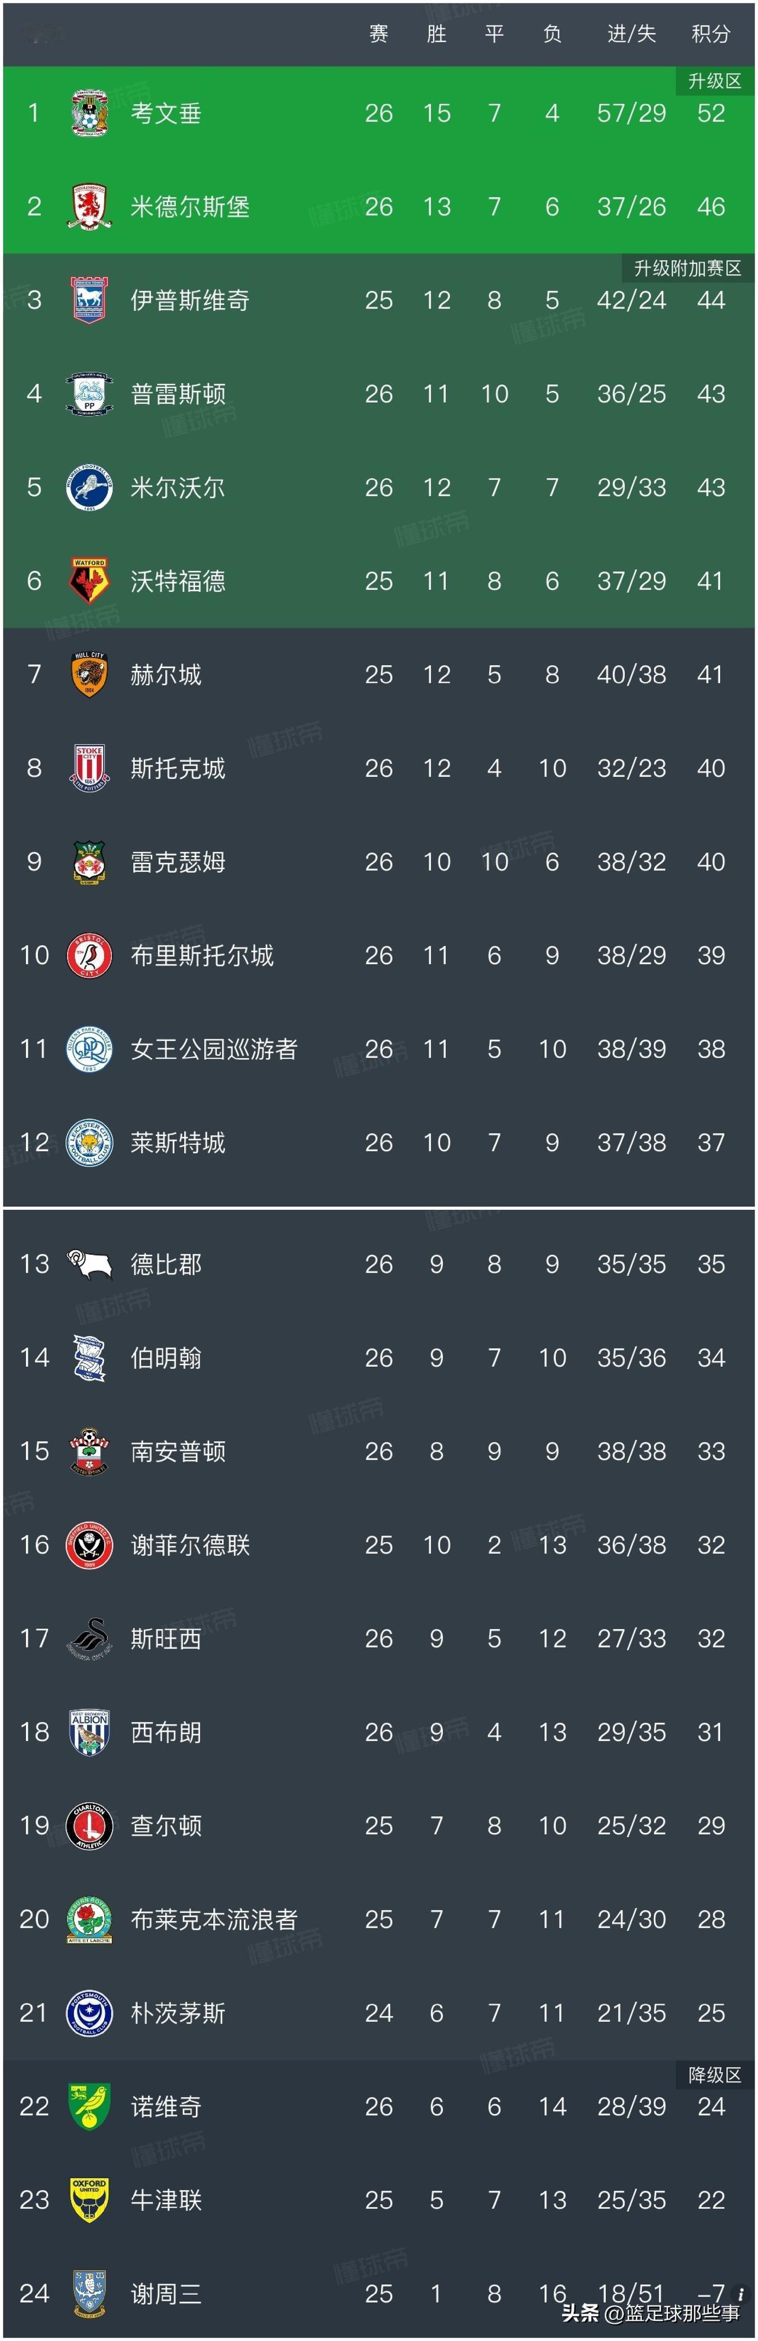Image resolution: width=758 pixels, height=2341 pixels.
Task: Select the 布莱克本流浪者 table row
Action: (x=378, y=1919)
